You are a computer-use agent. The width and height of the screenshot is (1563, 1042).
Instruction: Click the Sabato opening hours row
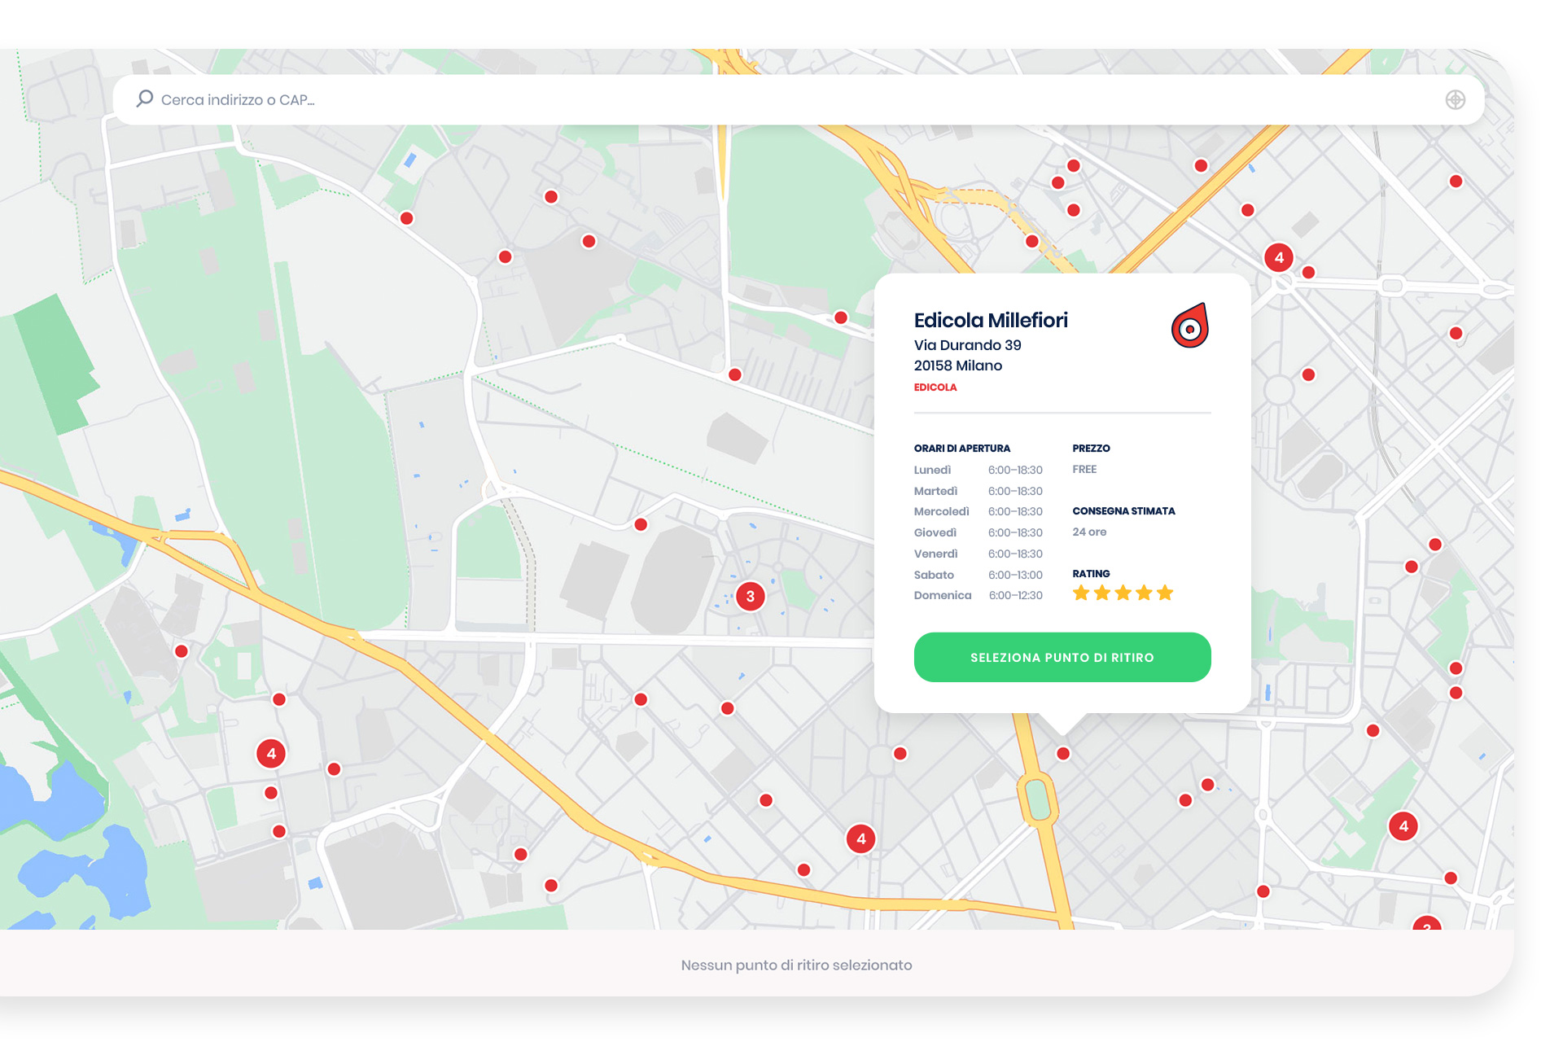[x=977, y=575]
